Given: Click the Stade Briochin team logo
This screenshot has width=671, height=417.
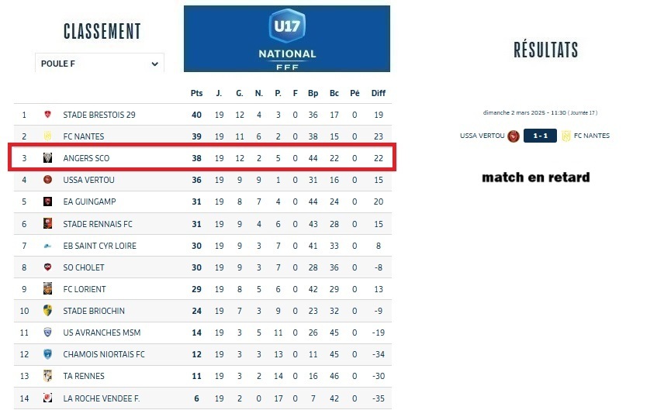Looking at the screenshot, I should [47, 311].
